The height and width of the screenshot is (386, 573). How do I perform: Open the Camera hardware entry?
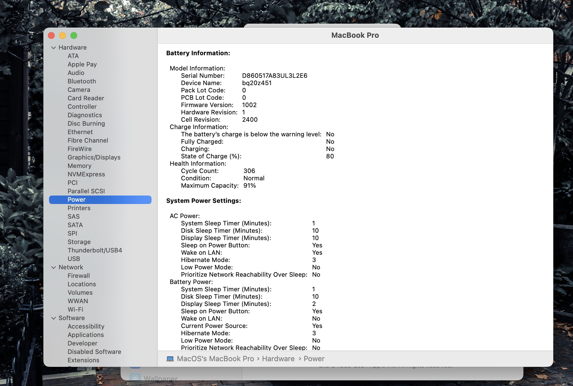(x=79, y=90)
